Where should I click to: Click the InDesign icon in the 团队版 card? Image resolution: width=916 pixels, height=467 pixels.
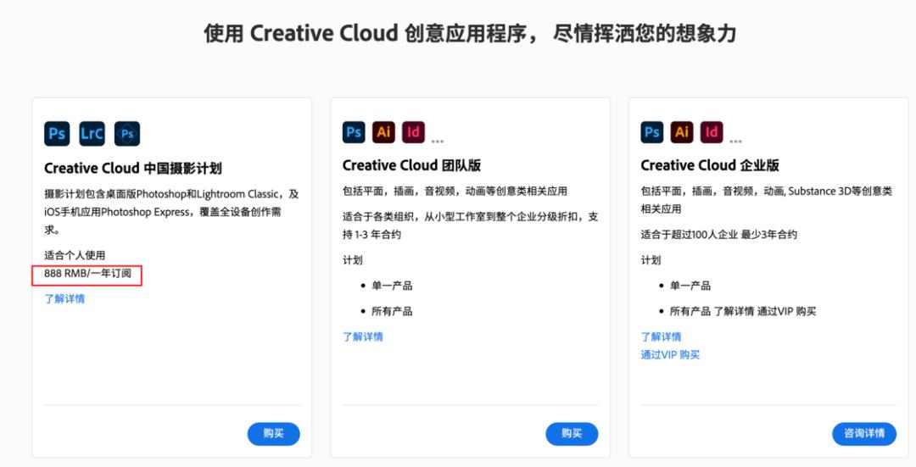pyautogui.click(x=414, y=132)
